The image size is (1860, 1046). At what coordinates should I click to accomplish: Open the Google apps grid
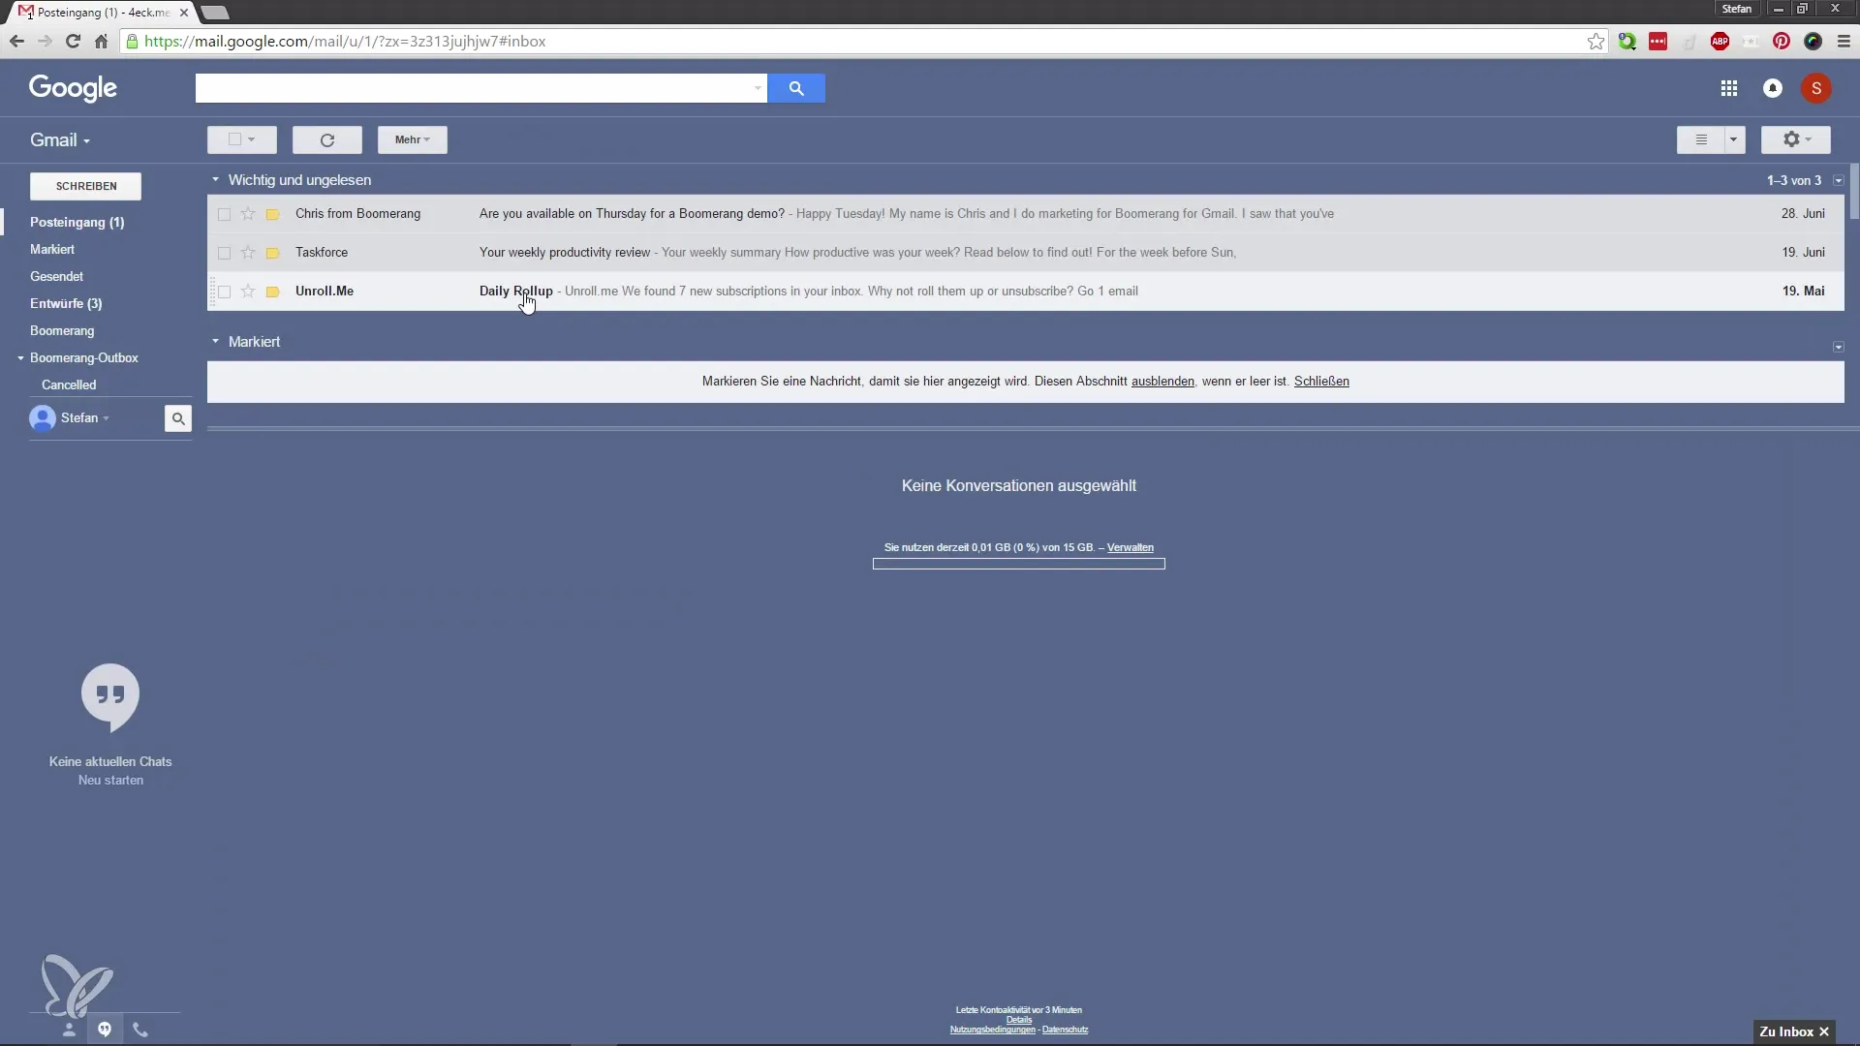click(1729, 88)
